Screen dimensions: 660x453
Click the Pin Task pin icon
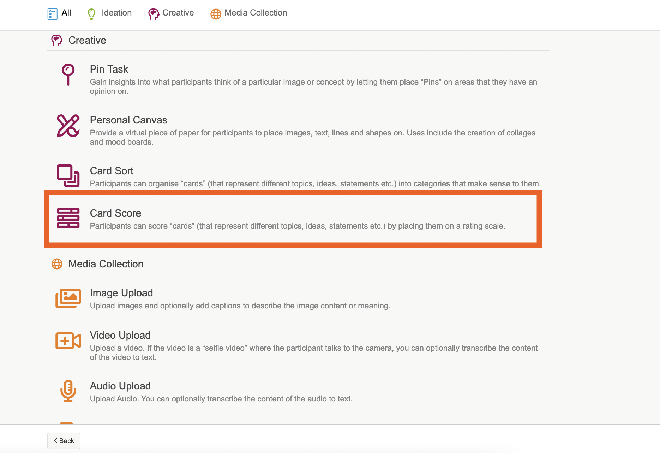click(x=68, y=74)
